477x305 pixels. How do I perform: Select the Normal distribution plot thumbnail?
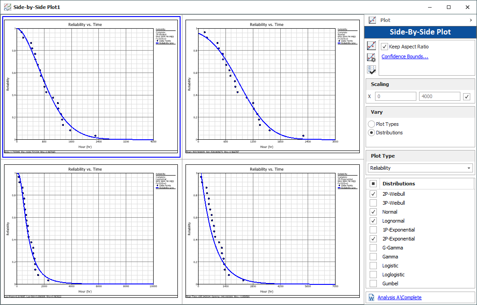[273, 87]
